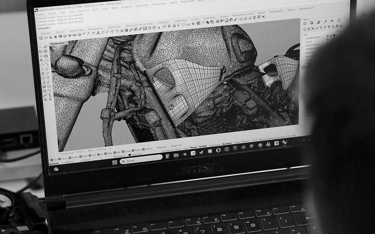Click GUARDABAR layer color swatch
This screenshot has width=375, height=234.
(x=334, y=35)
